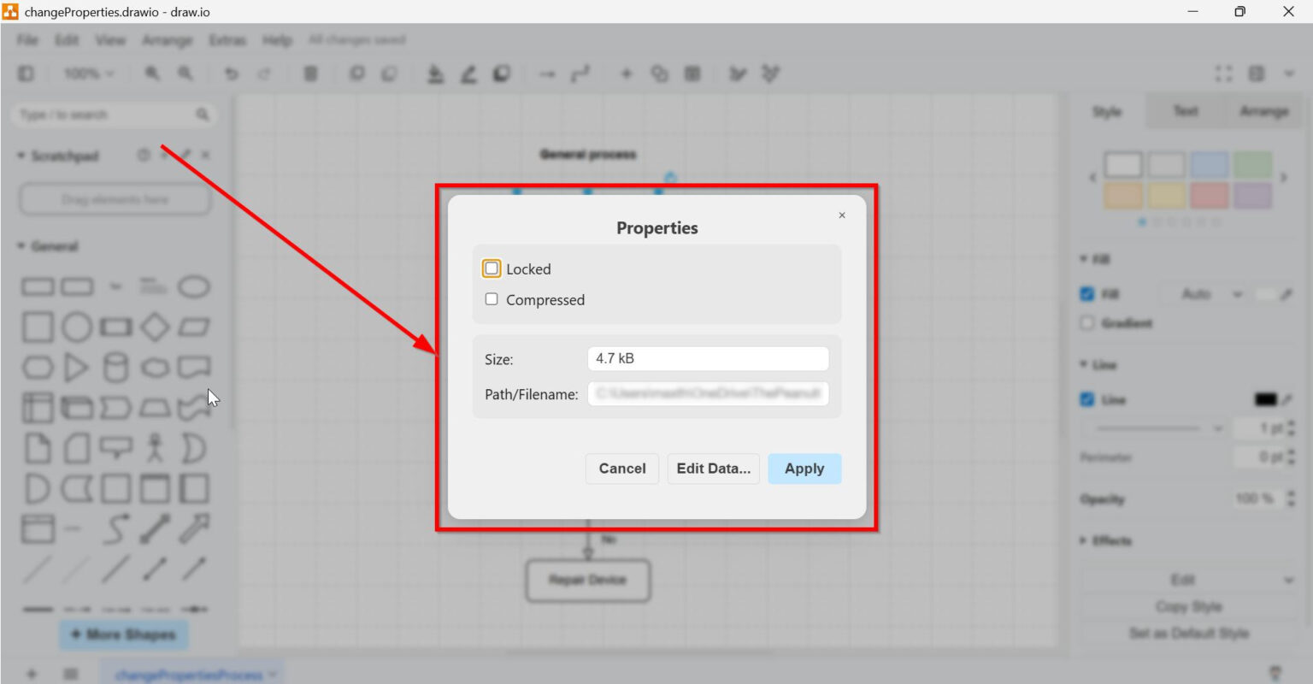The image size is (1313, 684).
Task: Click the More Shapes button
Action: (123, 634)
